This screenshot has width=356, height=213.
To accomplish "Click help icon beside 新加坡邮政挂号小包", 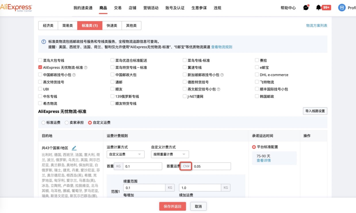I will 222,75.
